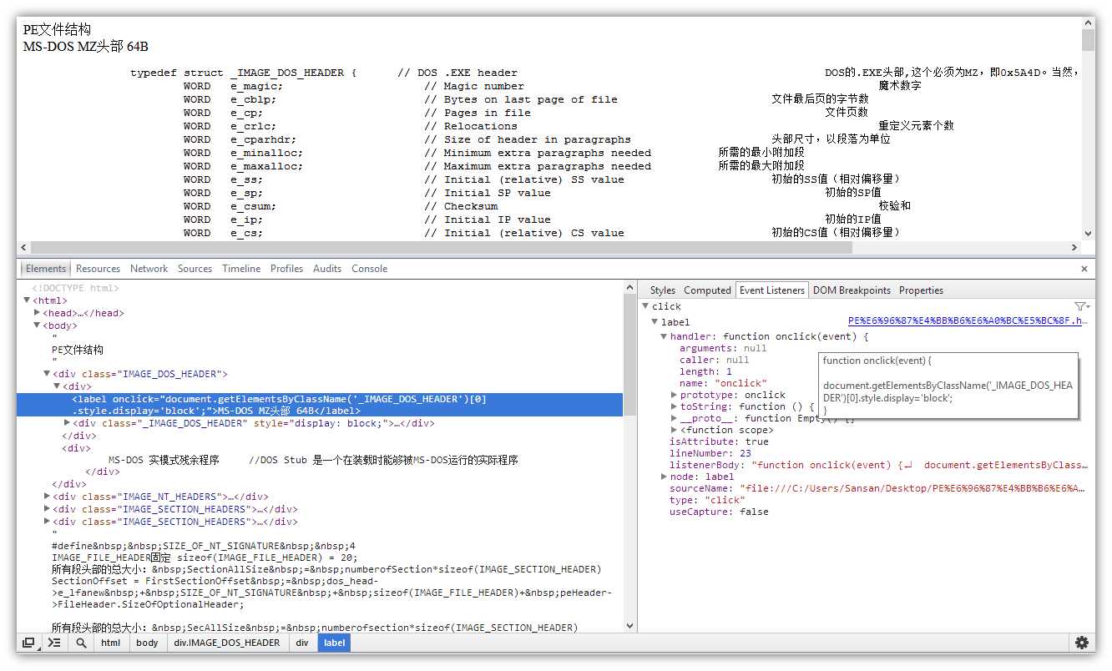Show the Computed sidebar pane
This screenshot has width=1112, height=671.
tap(707, 290)
